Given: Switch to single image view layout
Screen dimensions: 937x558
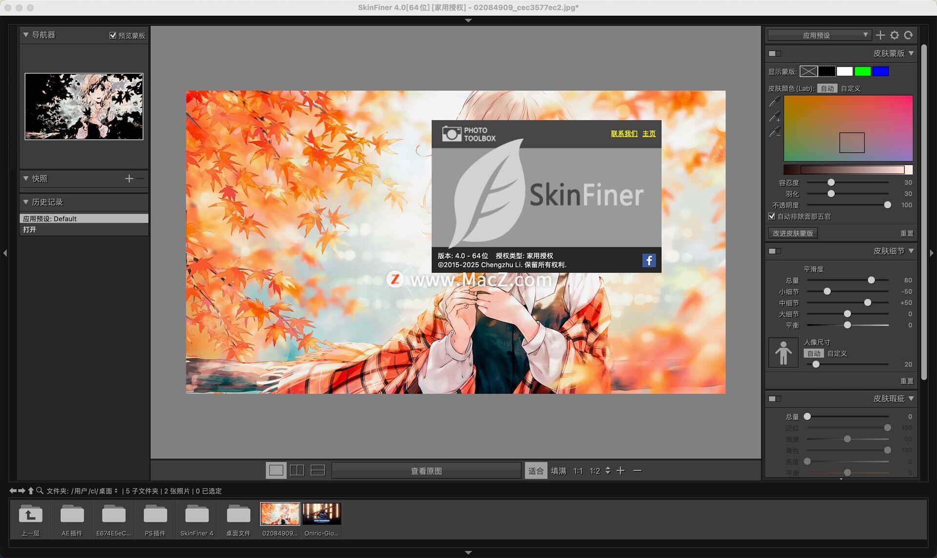Looking at the screenshot, I should [x=276, y=471].
